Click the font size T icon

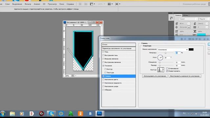click(x=177, y=24)
